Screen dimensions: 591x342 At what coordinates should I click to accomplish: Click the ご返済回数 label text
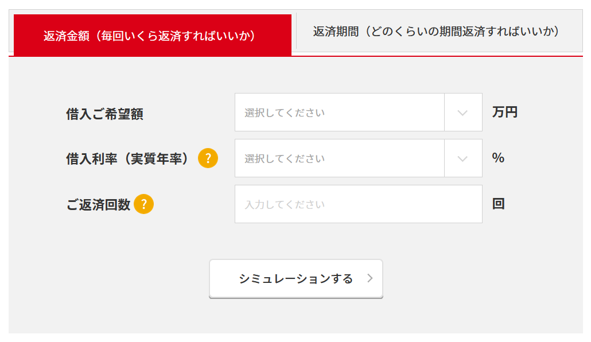98,205
